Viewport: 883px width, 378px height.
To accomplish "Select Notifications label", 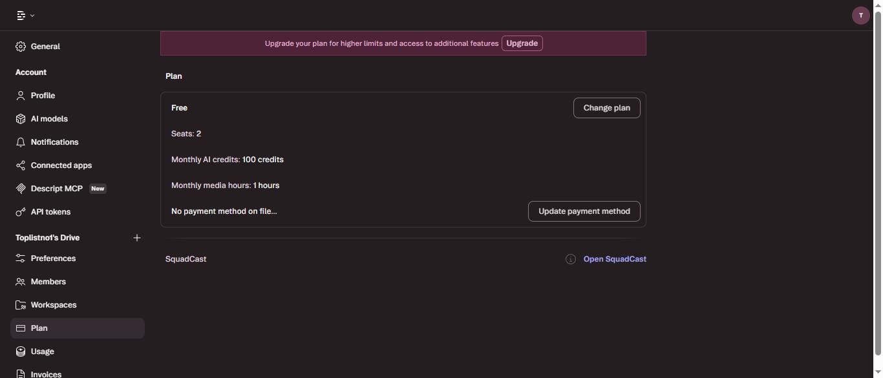I will coord(54,142).
